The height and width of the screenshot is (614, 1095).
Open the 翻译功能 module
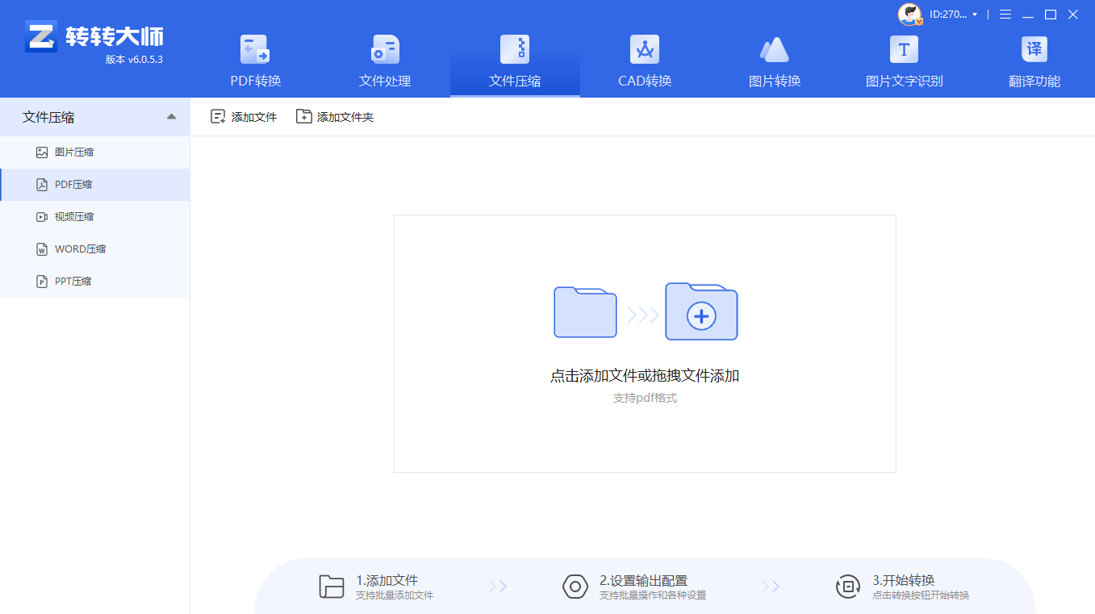[x=1035, y=61]
